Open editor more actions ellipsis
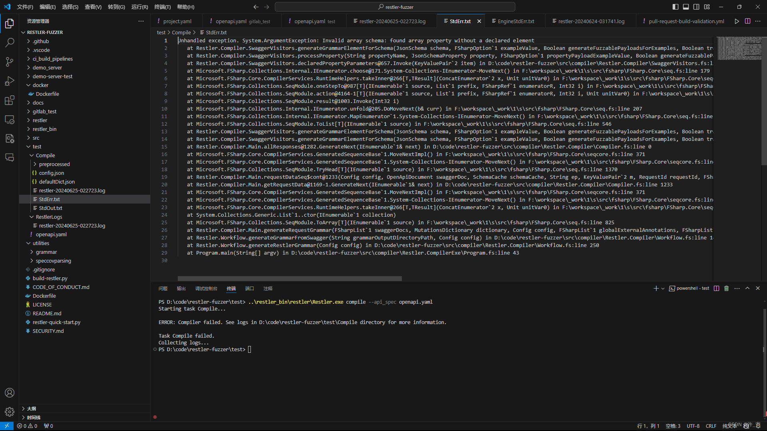 click(758, 21)
